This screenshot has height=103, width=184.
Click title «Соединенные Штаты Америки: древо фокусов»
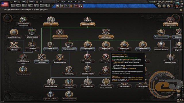[x=26, y=9]
